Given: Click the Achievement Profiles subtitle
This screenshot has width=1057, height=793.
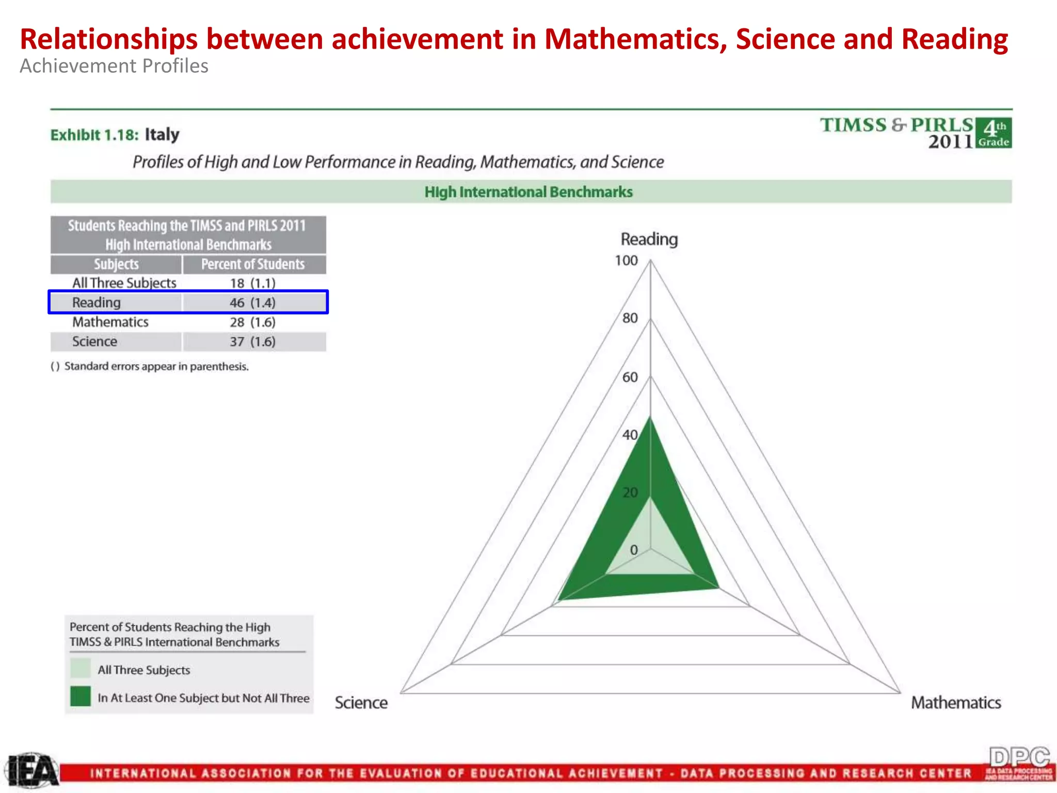Looking at the screenshot, I should tap(114, 66).
